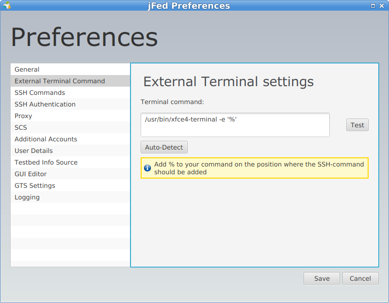Click the Auto-Detect button

(164, 147)
